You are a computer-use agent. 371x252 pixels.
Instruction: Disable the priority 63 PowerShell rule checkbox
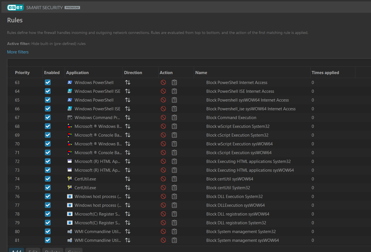coord(48,83)
